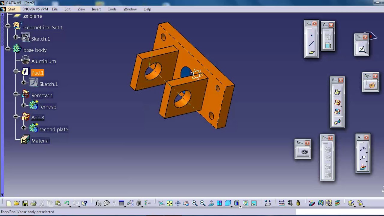384x216 pixels.
Task: Click the Zoom In magnifier
Action: point(194,203)
